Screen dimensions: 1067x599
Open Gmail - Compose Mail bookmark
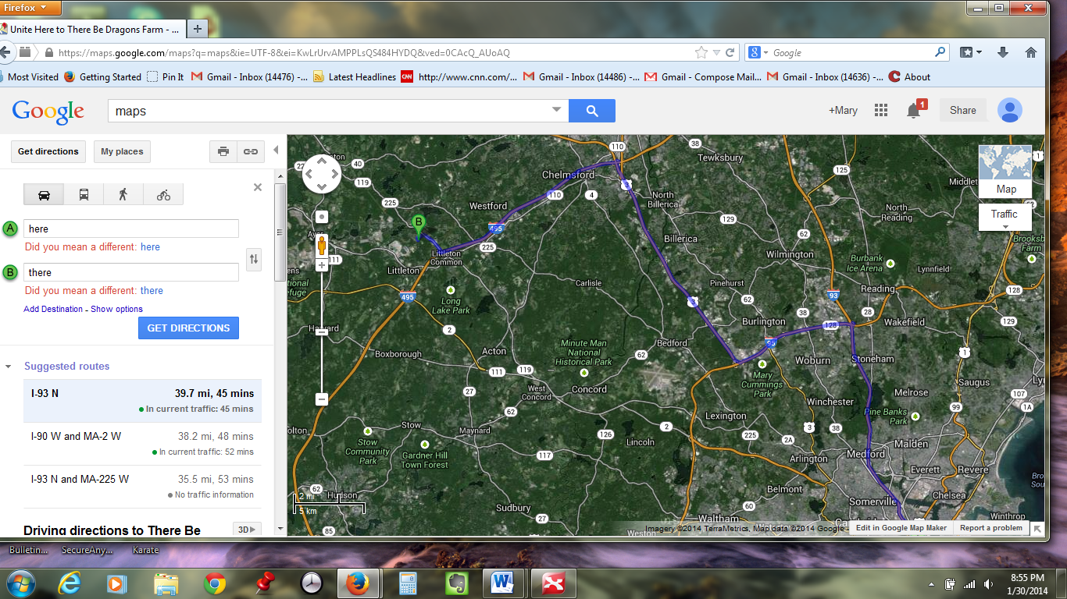[x=704, y=77]
